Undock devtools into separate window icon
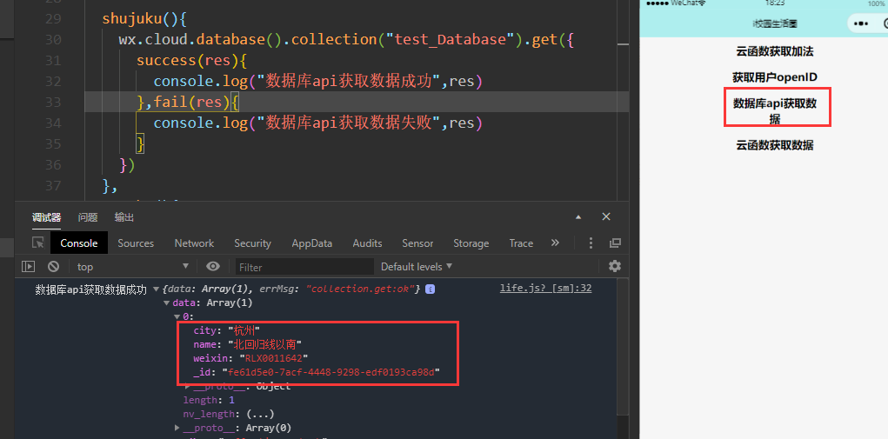The width and height of the screenshot is (888, 439). [x=615, y=243]
